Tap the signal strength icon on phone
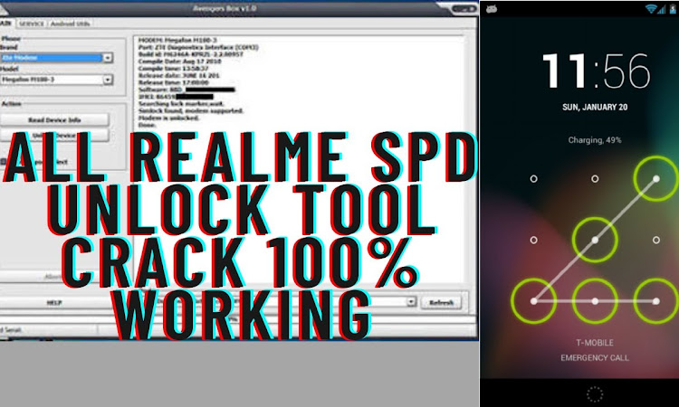Viewport: 679px width, 407px height. point(661,9)
